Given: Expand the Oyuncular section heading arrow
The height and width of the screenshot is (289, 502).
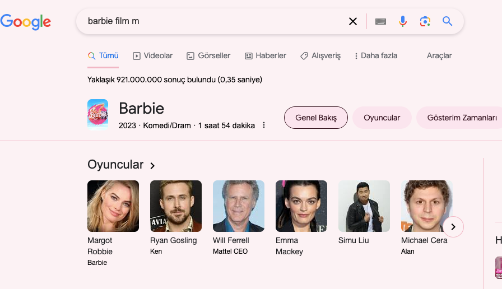Looking at the screenshot, I should (x=152, y=165).
